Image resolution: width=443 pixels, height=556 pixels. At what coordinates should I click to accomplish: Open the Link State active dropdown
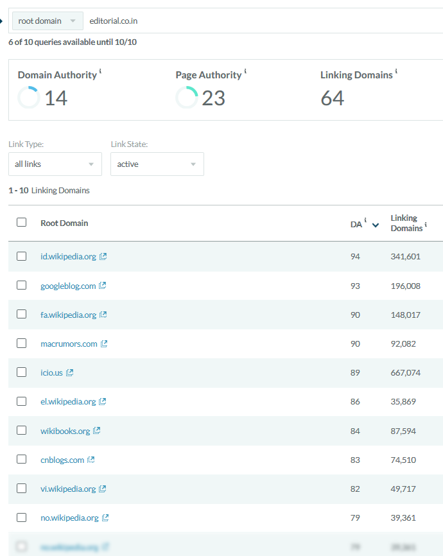(x=157, y=164)
